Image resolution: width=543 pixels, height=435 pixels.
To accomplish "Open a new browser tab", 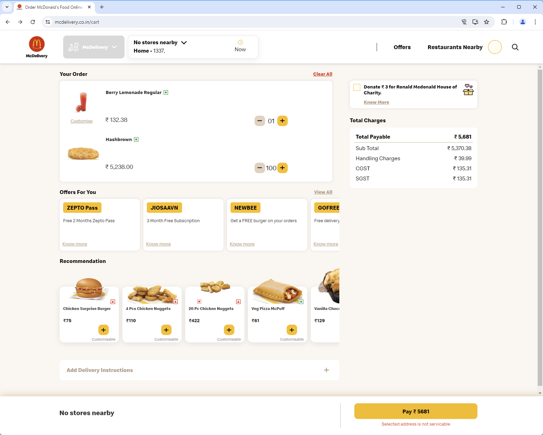I will (x=102, y=7).
